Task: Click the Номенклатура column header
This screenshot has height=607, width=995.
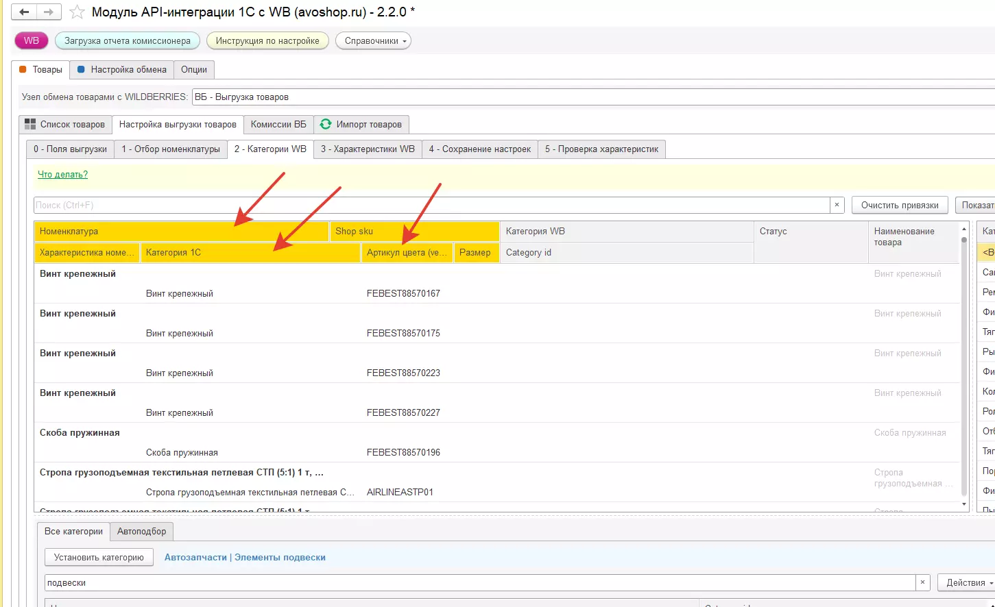Action: click(x=182, y=232)
